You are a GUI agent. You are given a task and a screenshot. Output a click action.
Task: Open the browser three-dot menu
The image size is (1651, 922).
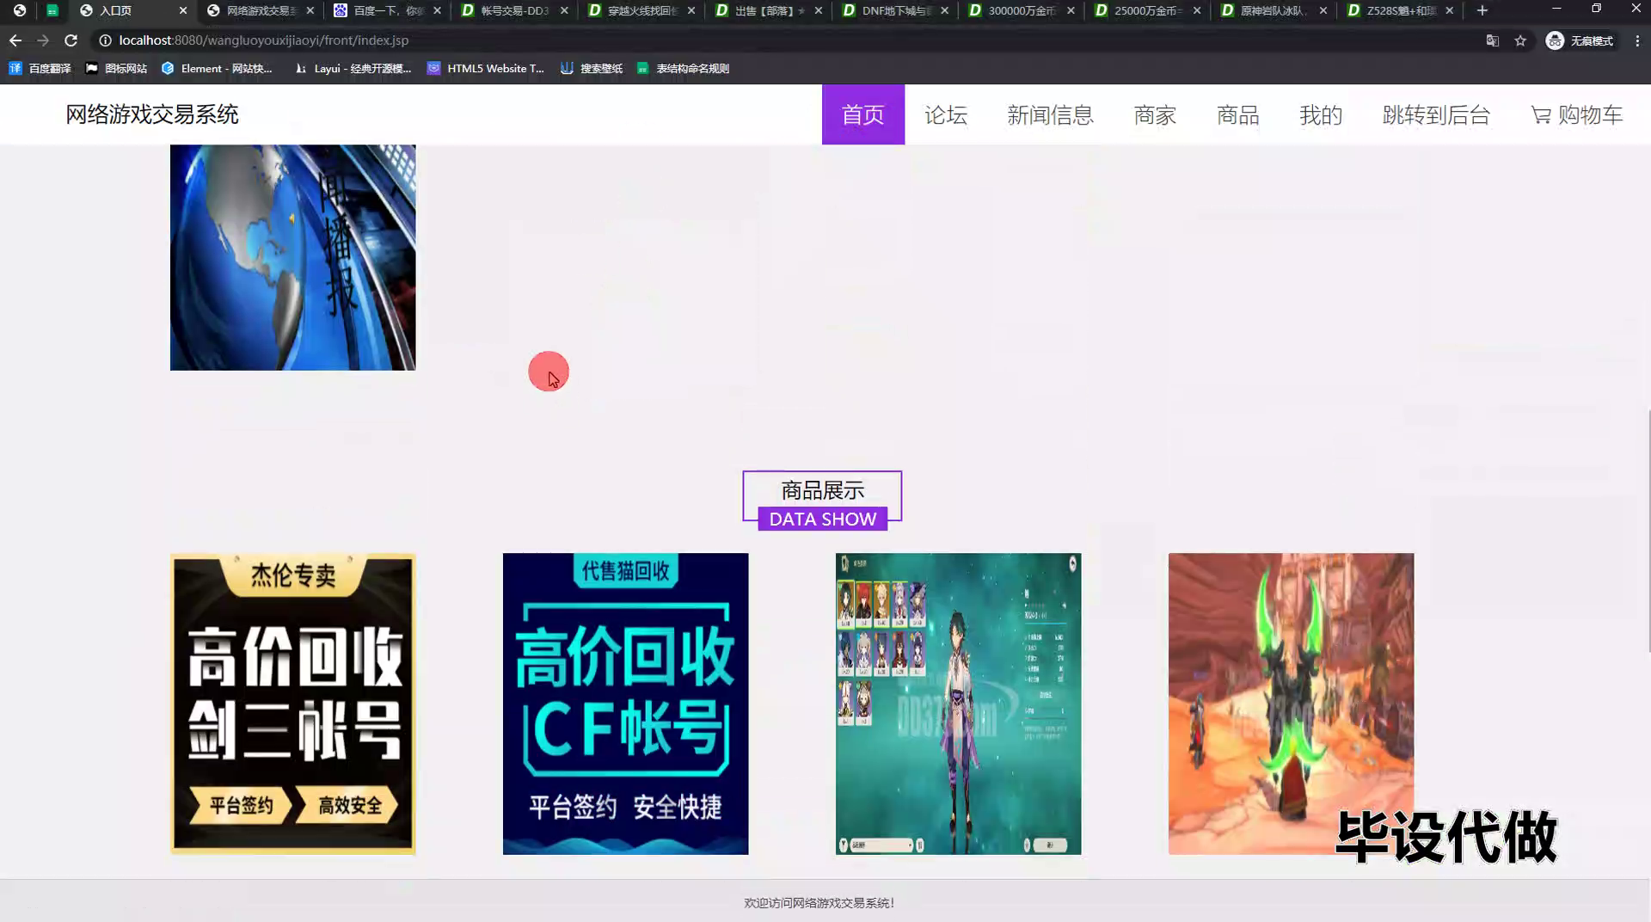coord(1637,40)
